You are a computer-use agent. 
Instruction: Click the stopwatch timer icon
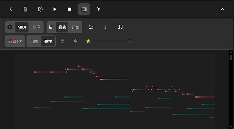coord(62,41)
